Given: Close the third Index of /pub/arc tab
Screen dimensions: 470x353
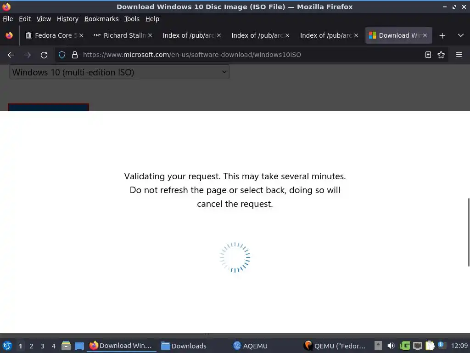Looking at the screenshot, I should click(356, 35).
